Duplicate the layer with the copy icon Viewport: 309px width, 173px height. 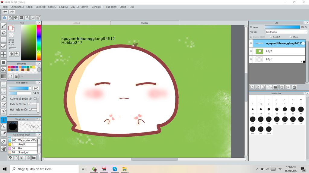click(282, 87)
